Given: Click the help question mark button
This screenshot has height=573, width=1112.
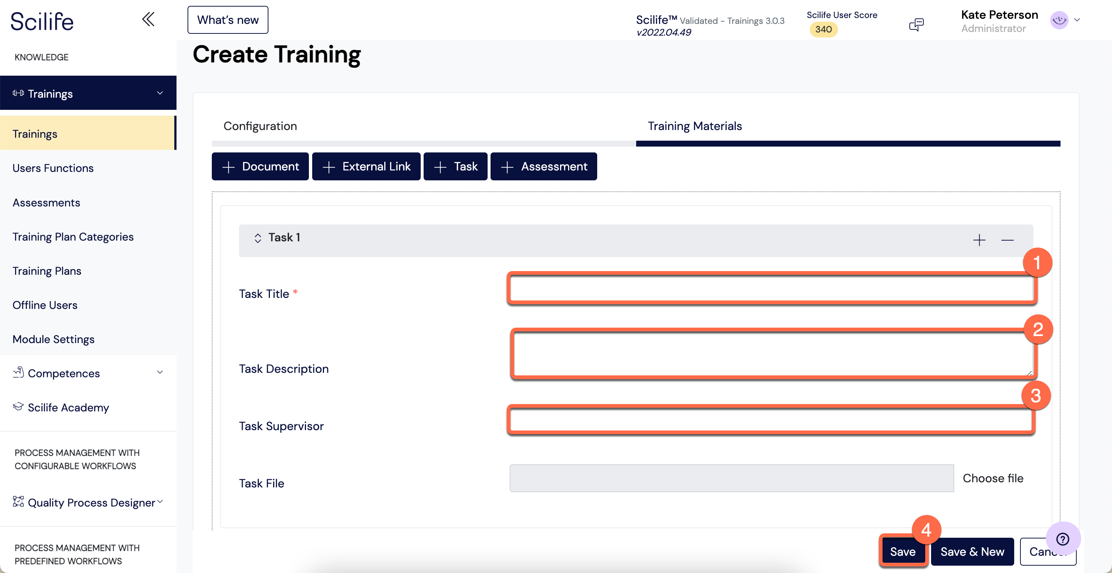Looking at the screenshot, I should coord(1063,539).
